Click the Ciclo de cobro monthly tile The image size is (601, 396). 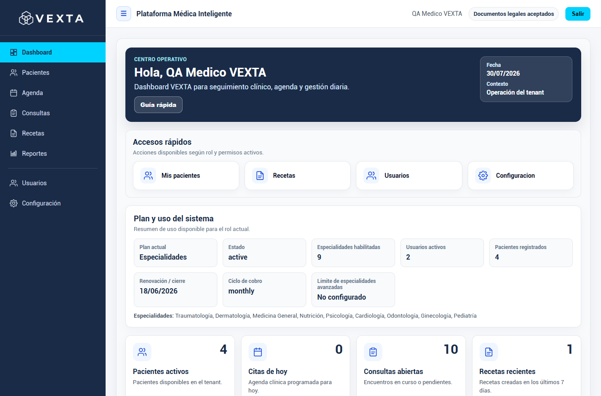pyautogui.click(x=264, y=290)
